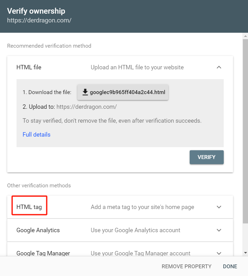
Task: Click the https://derdragon.com/ upload URL
Action: (86, 106)
